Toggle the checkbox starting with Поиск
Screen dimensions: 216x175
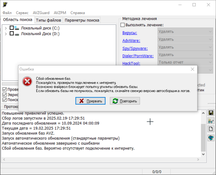[5, 100]
